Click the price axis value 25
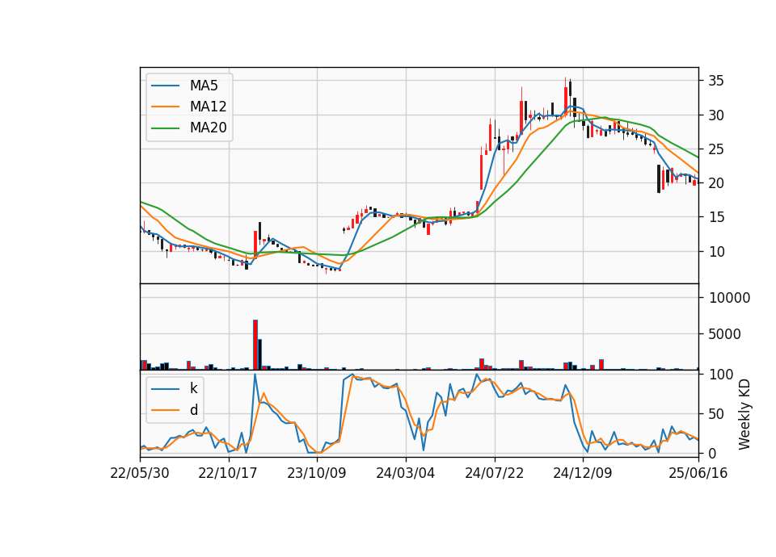The width and height of the screenshot is (776, 557). [716, 149]
